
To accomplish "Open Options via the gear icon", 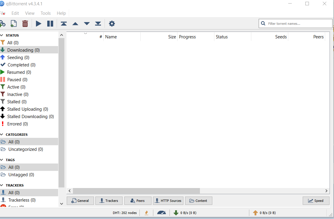I will [112, 24].
